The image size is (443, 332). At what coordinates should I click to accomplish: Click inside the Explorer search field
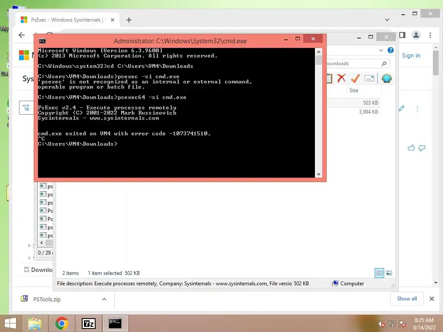pyautogui.click(x=352, y=64)
